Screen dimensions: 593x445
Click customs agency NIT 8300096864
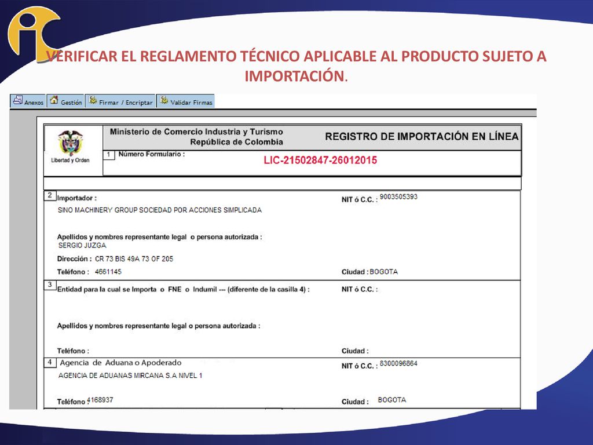pos(398,364)
